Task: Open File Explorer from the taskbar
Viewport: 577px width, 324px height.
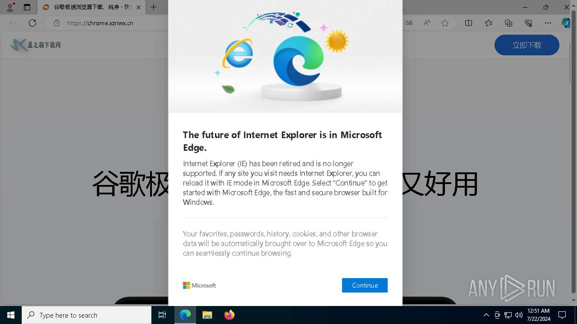Action: pyautogui.click(x=207, y=315)
